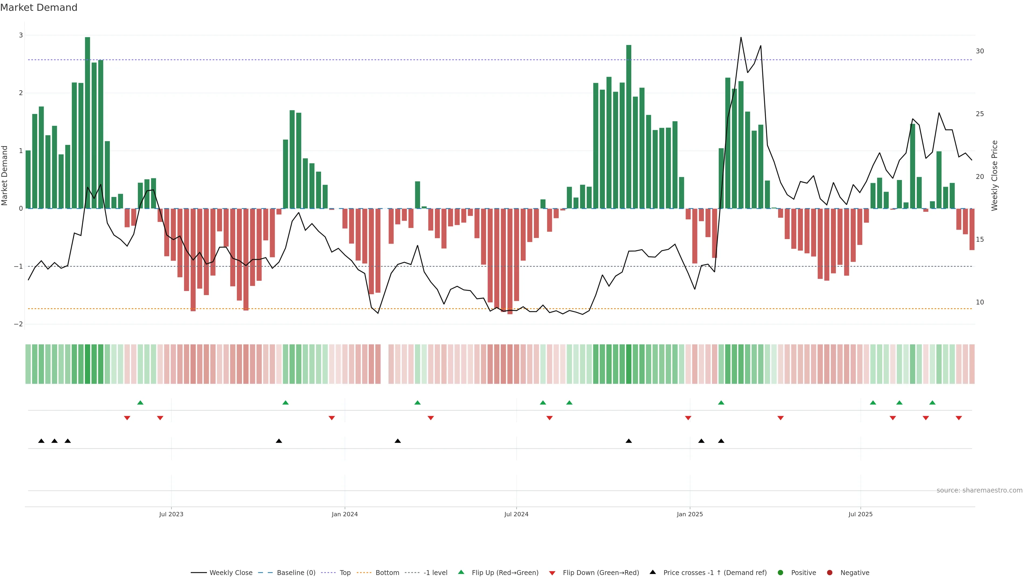Click the source: sharemaestro.com text
The image size is (1036, 582).
click(979, 490)
